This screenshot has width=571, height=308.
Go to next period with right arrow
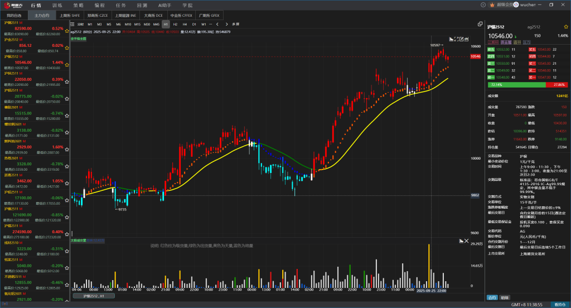[226, 25]
